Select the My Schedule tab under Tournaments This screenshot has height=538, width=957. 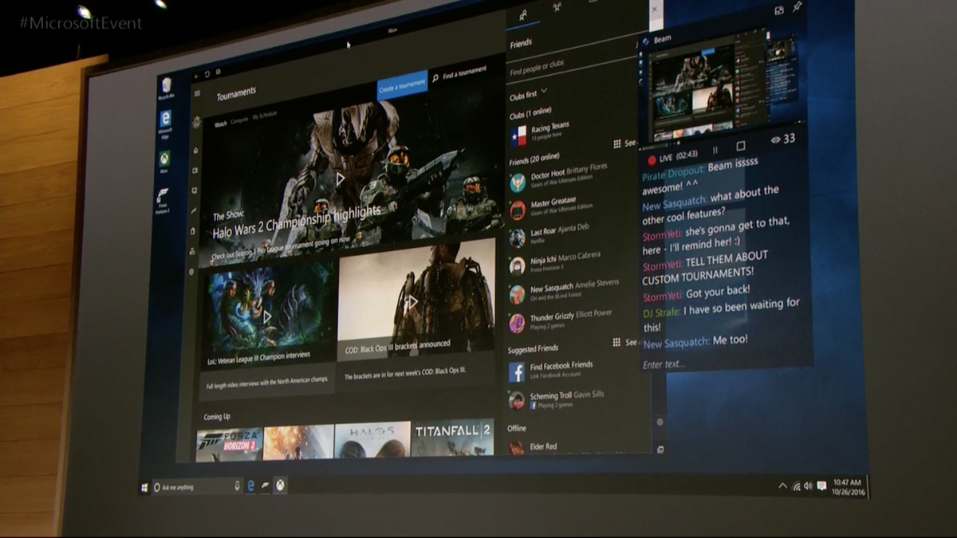(x=265, y=116)
